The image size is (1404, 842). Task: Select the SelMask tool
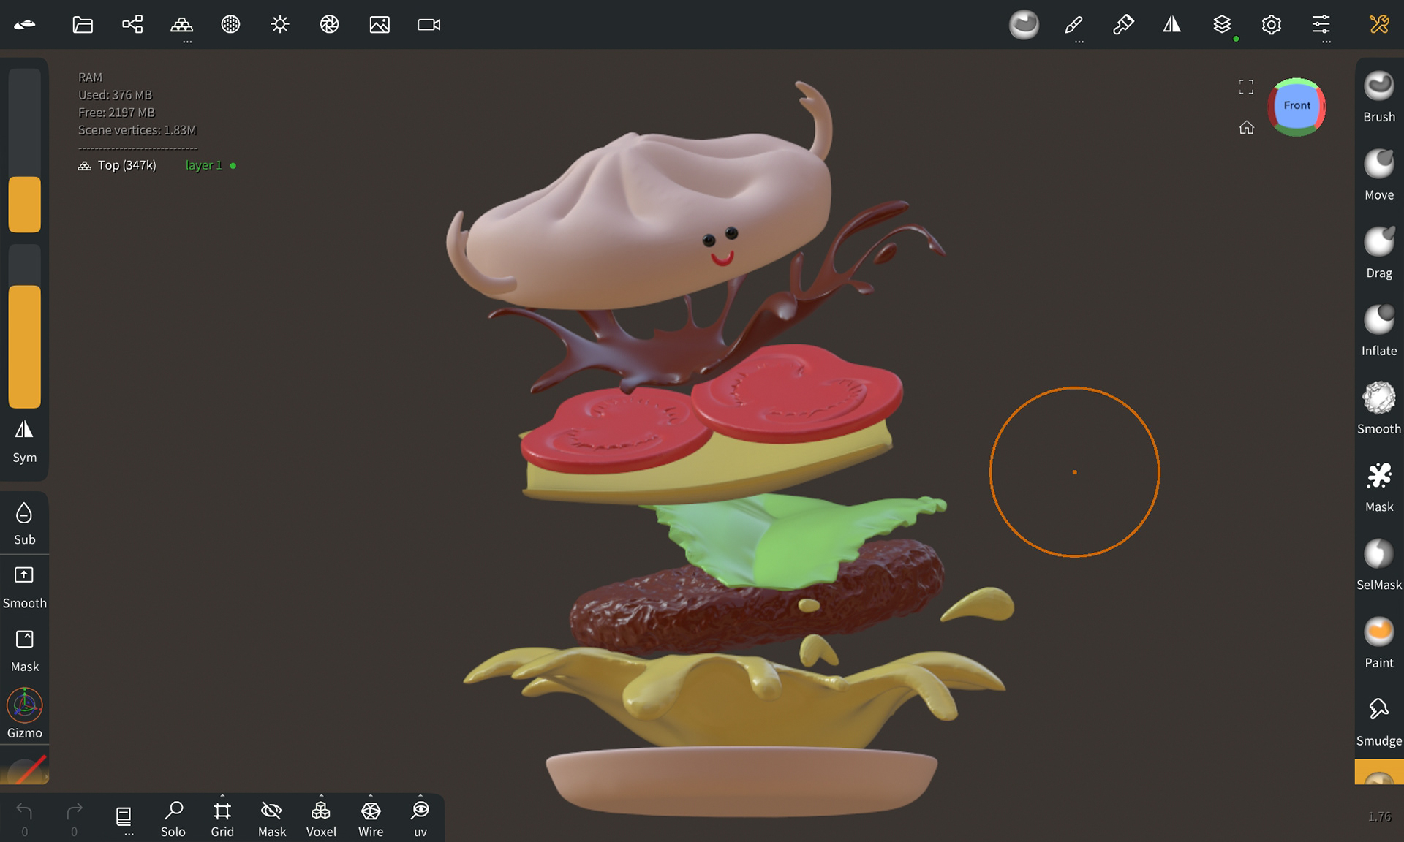[1378, 564]
